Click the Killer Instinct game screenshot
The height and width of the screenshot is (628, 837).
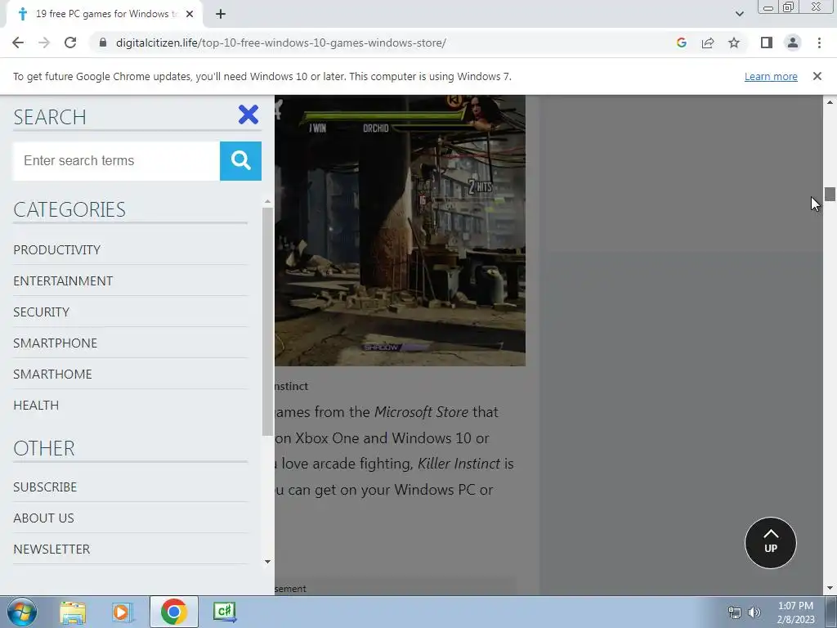point(400,231)
